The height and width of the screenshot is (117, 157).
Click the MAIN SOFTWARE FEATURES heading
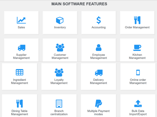pos(79,4)
